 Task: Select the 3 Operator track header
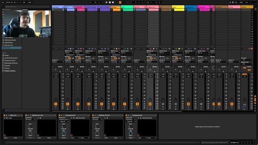coord(80,7)
